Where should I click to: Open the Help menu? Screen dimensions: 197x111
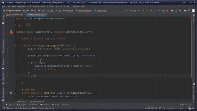[83, 6]
